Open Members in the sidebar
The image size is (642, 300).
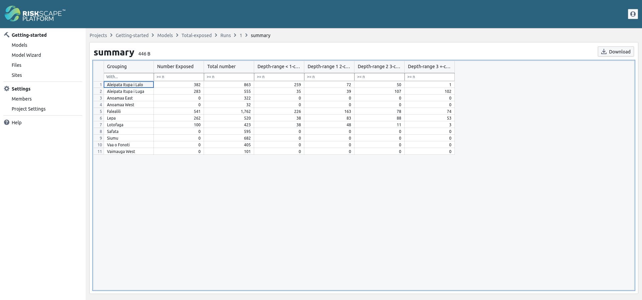pos(22,99)
